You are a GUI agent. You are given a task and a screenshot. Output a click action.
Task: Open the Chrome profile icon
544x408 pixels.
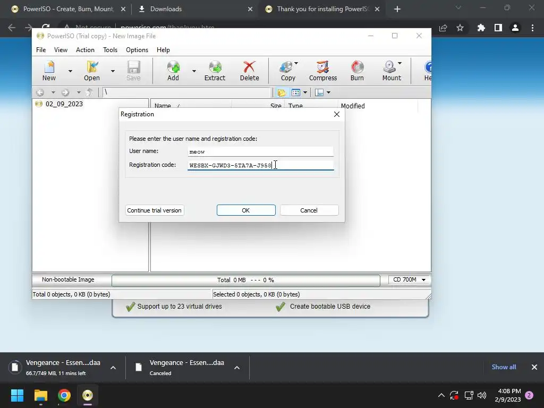(x=515, y=28)
